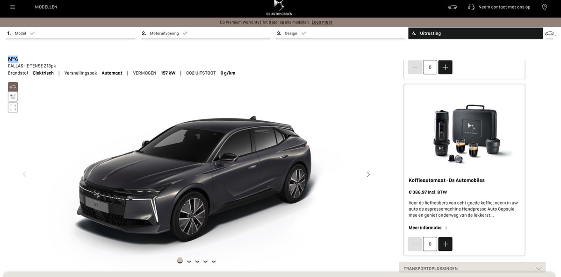This screenshot has width=561, height=277.
Task: Click the 'Elektrisch' fuel value
Action: [x=43, y=73]
